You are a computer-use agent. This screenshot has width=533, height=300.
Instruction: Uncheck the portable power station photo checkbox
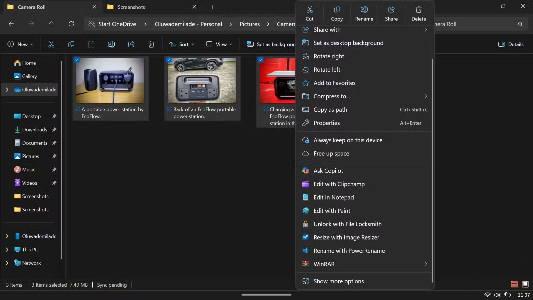pos(77,60)
